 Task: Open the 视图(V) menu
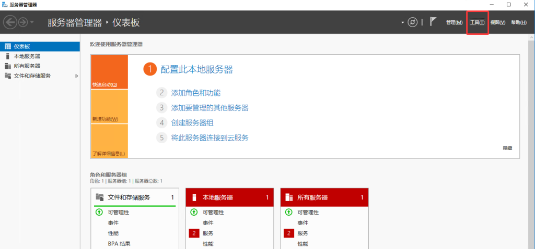click(x=497, y=22)
